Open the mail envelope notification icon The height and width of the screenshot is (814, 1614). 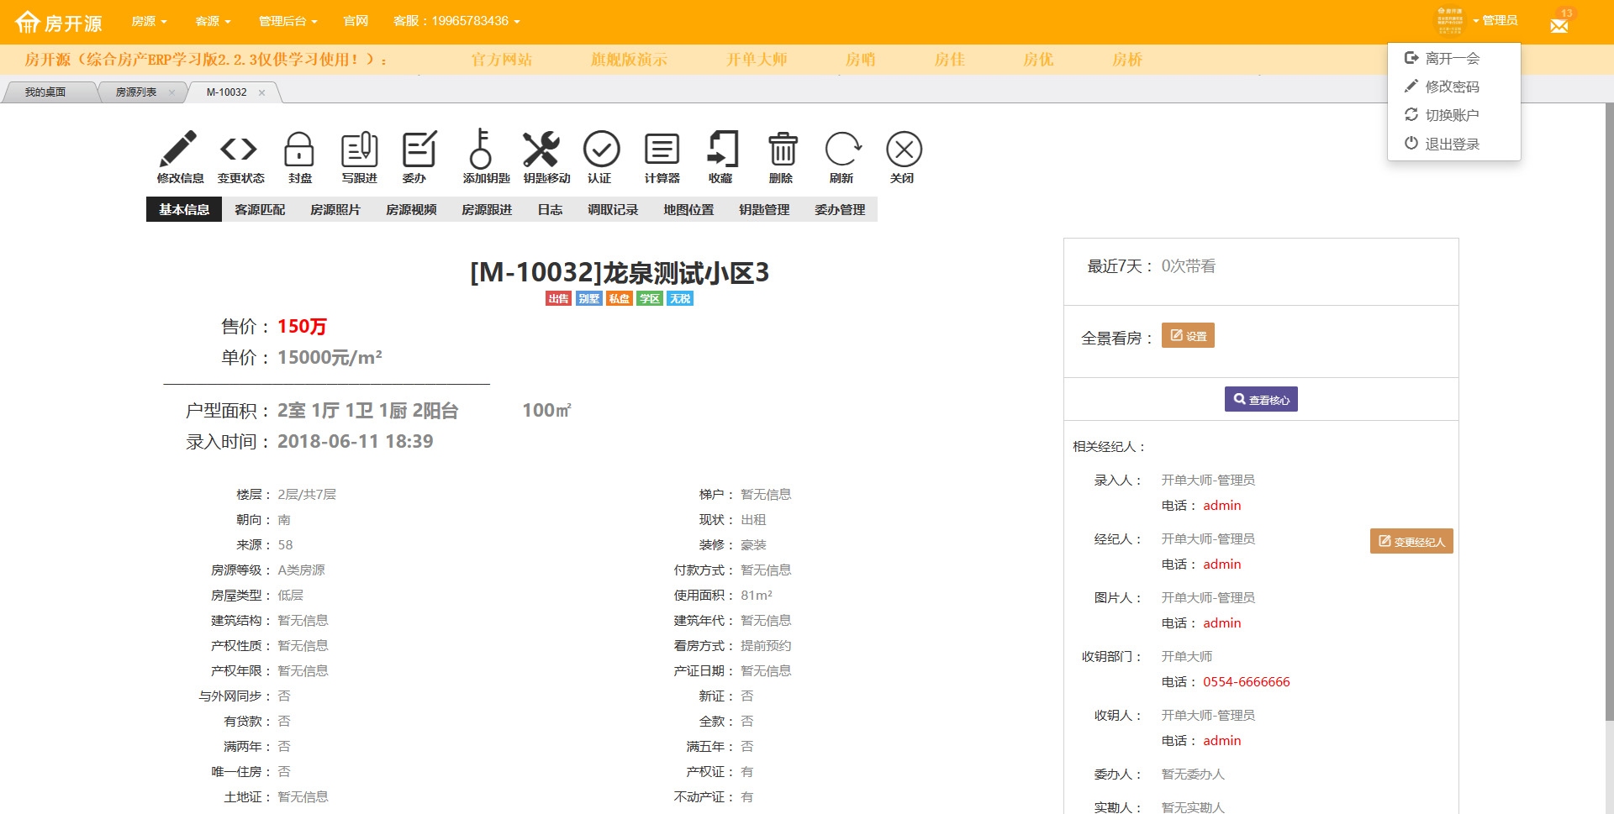click(1559, 25)
